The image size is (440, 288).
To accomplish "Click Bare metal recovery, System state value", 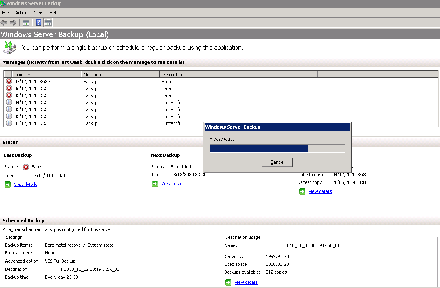I will coord(79,245).
